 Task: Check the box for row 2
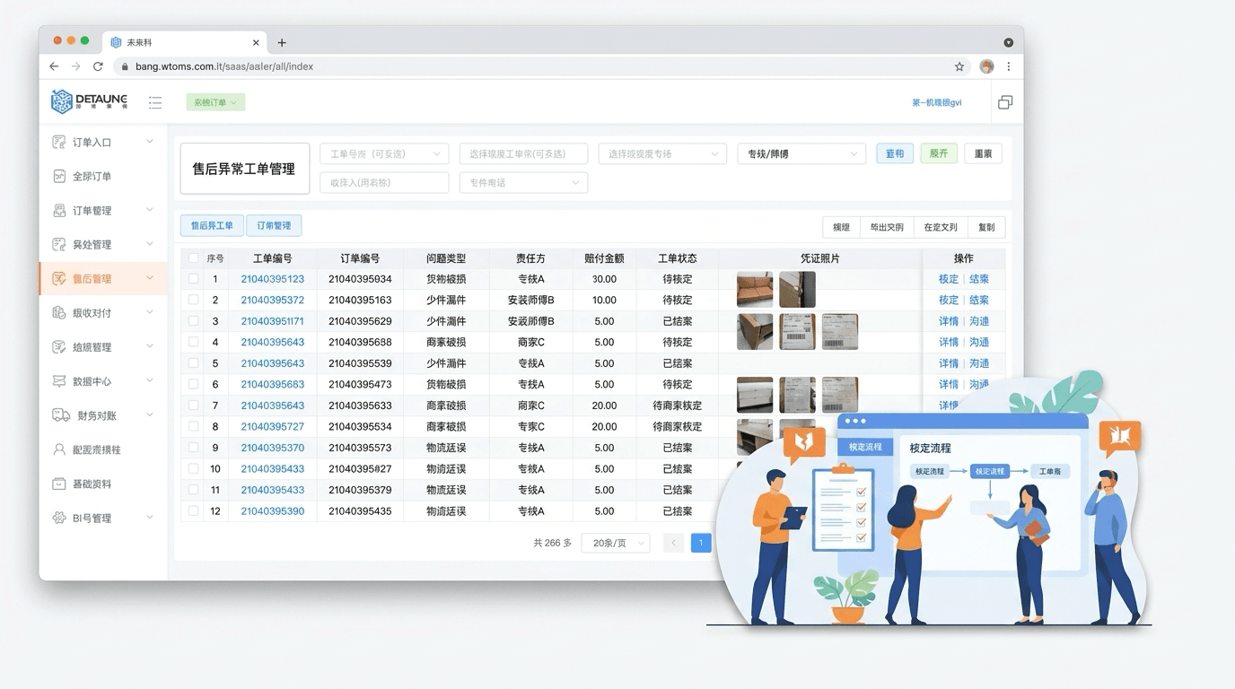(x=193, y=301)
